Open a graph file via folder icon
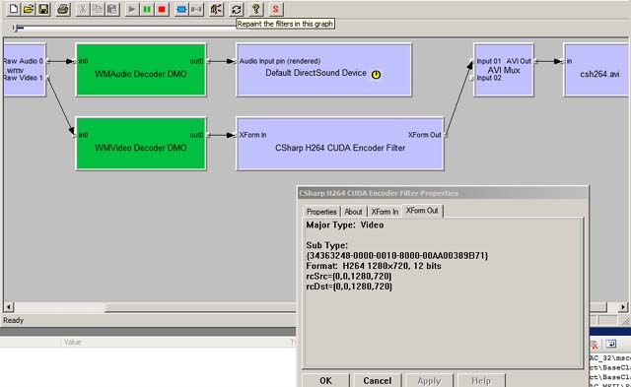The height and width of the screenshot is (387, 631). click(x=29, y=9)
